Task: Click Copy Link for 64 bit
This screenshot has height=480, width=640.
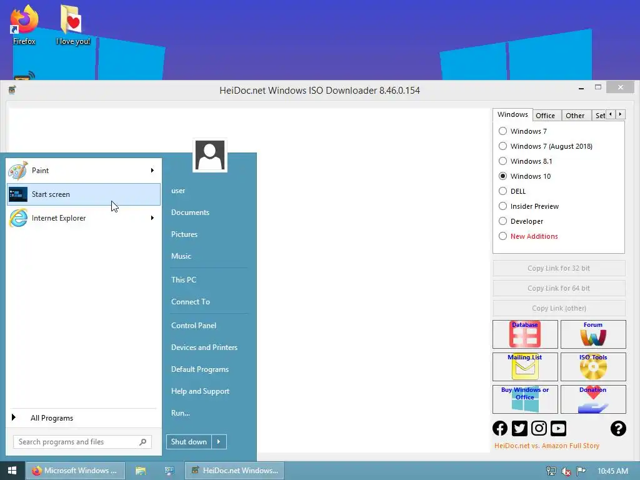Action: (559, 288)
